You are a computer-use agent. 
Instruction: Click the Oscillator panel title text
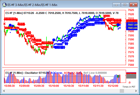click(x=27, y=73)
